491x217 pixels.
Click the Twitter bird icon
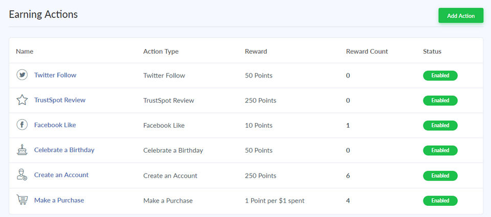pyautogui.click(x=22, y=75)
